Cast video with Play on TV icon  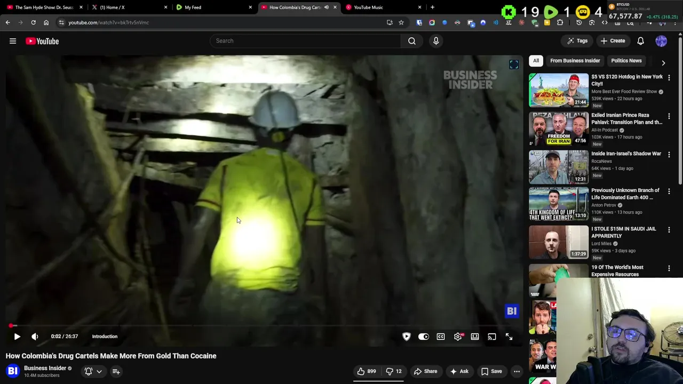click(492, 337)
